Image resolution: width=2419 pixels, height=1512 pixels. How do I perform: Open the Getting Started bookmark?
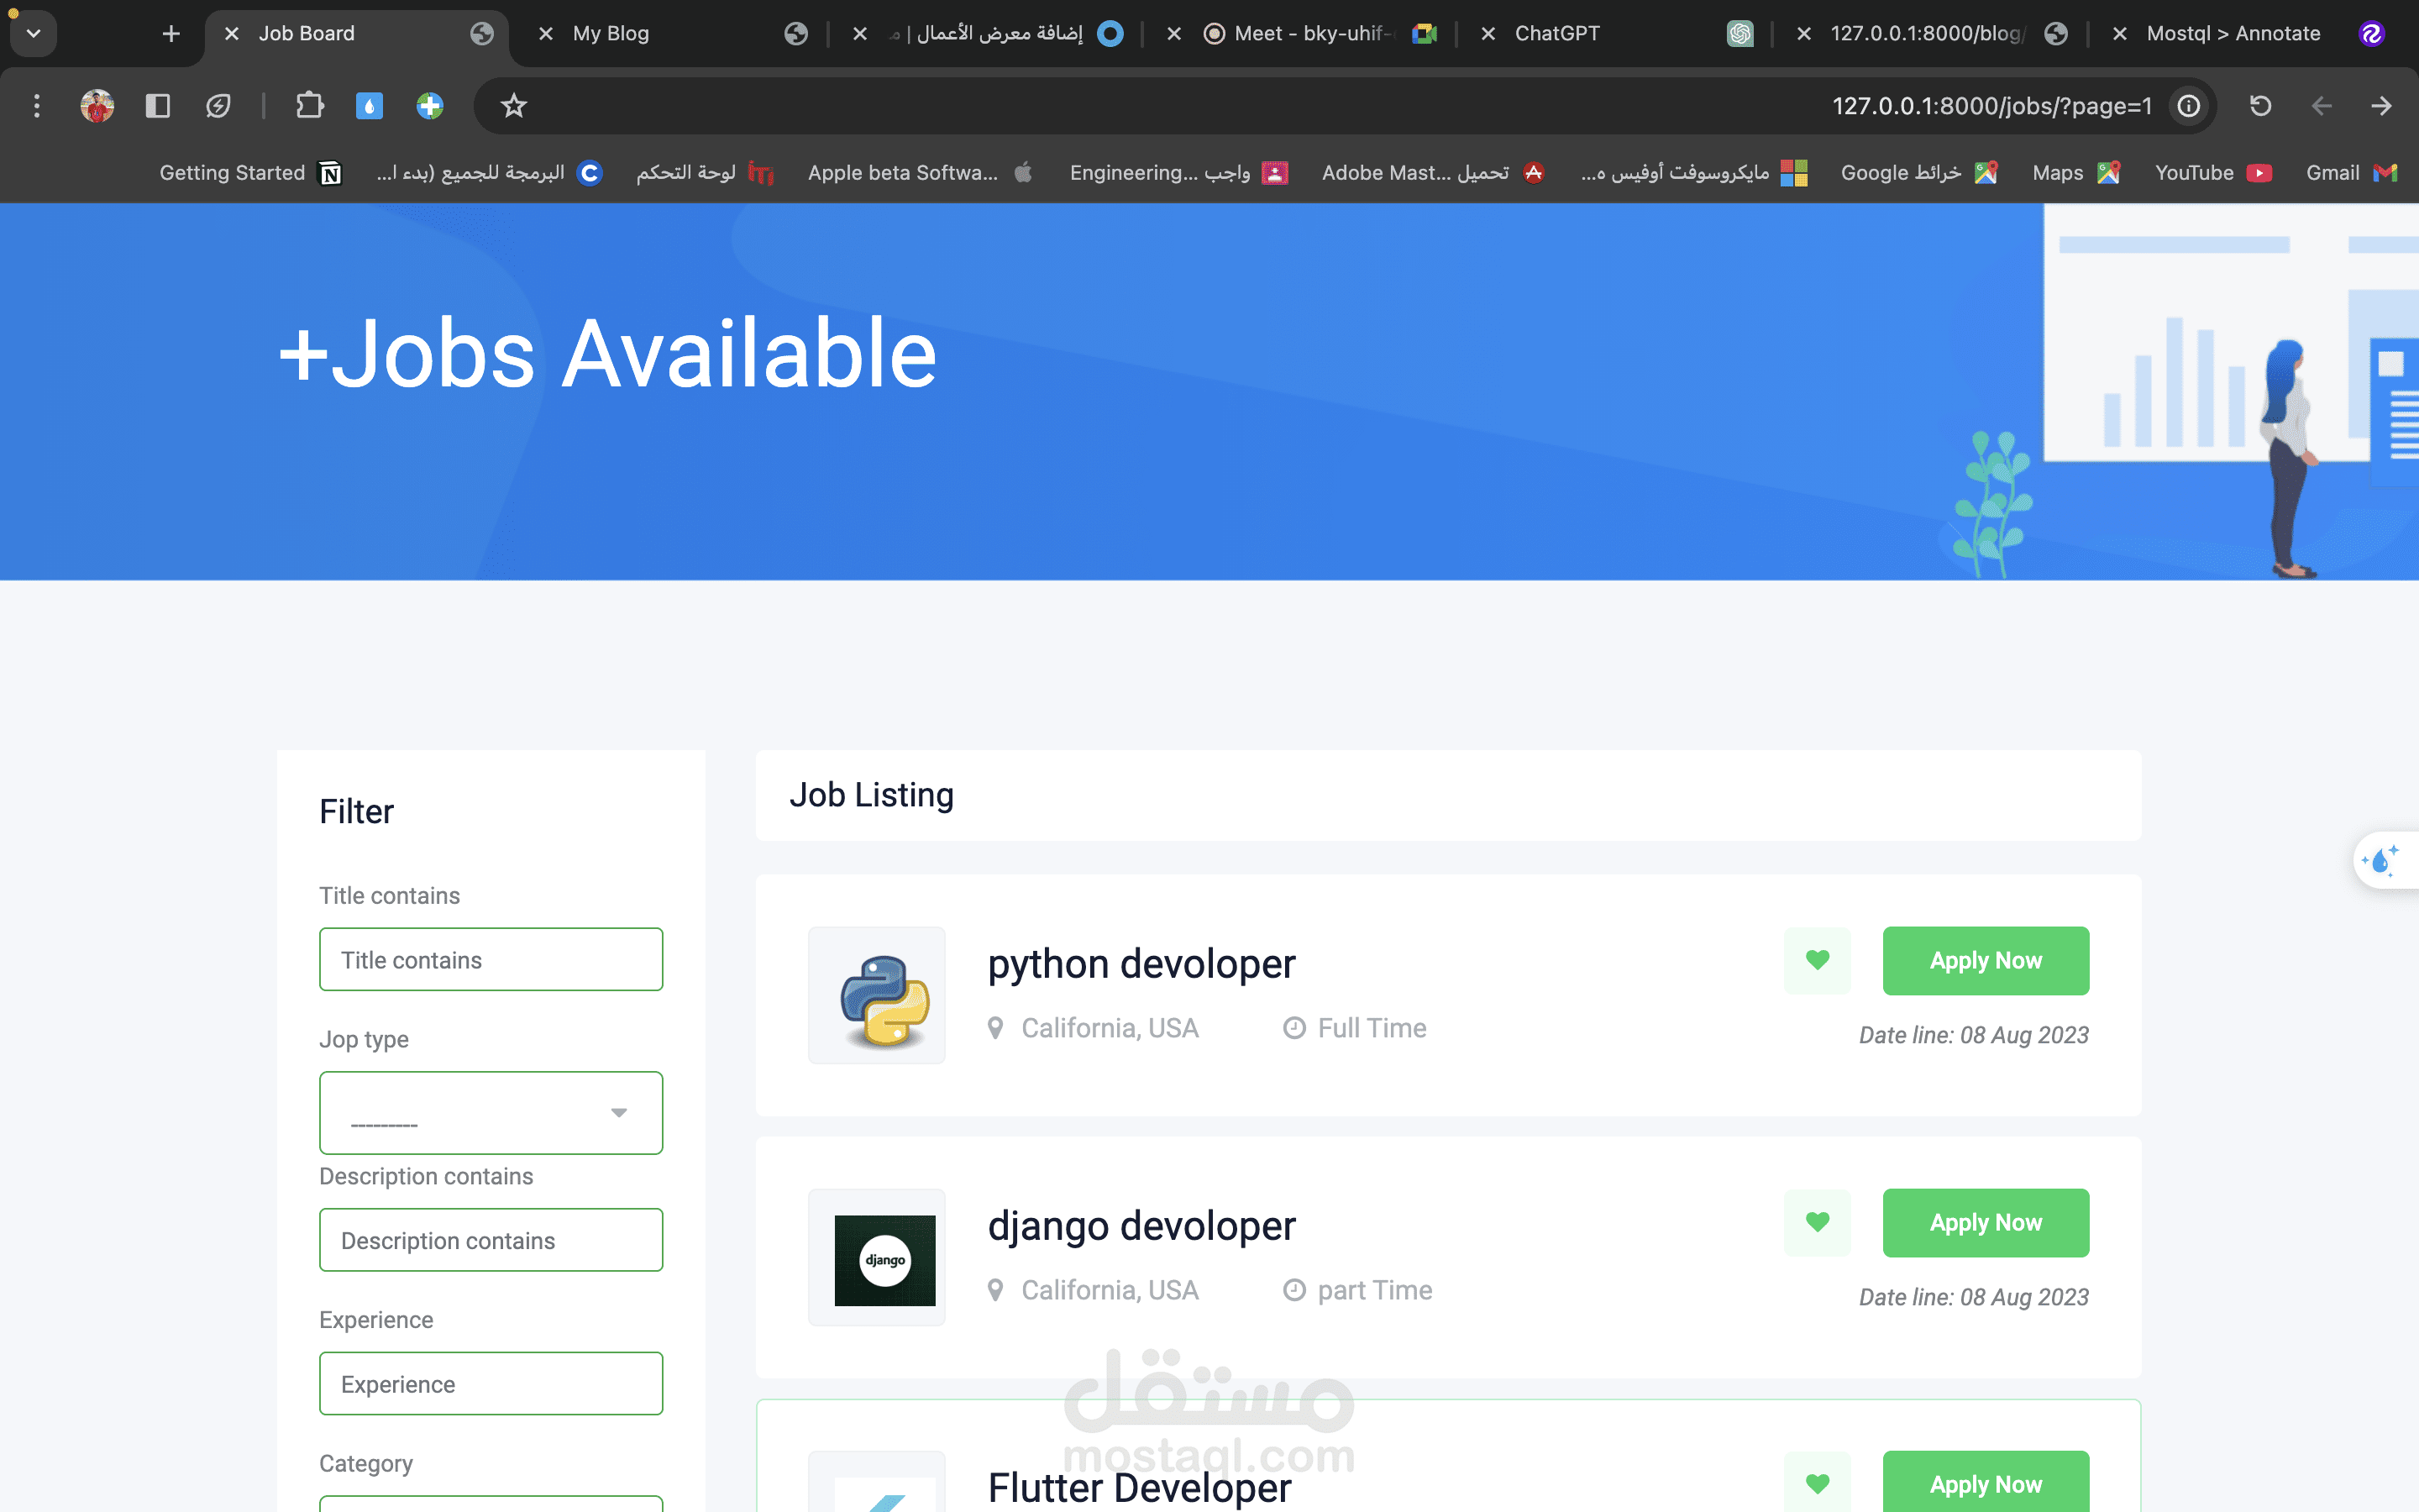pos(251,173)
